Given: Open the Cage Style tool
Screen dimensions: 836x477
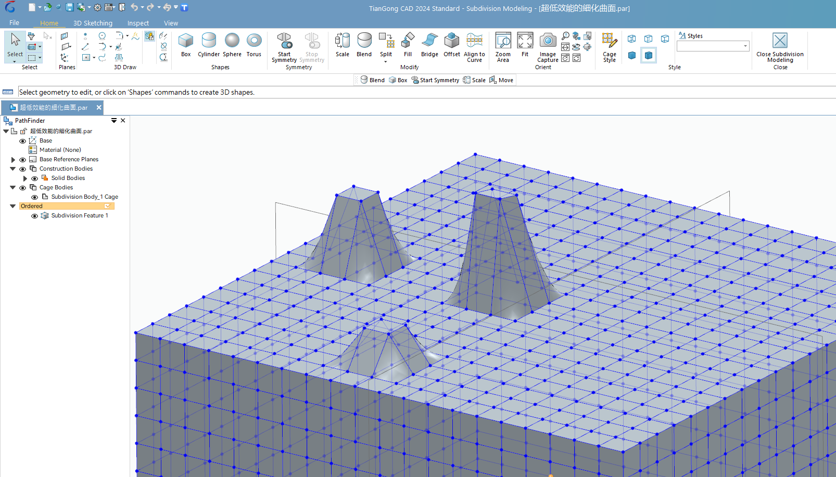Looking at the screenshot, I should coord(610,47).
